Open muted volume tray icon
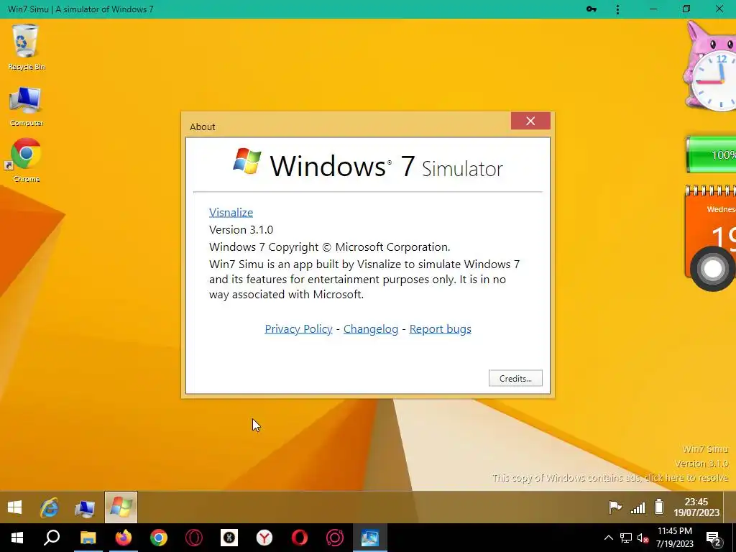 (643, 538)
